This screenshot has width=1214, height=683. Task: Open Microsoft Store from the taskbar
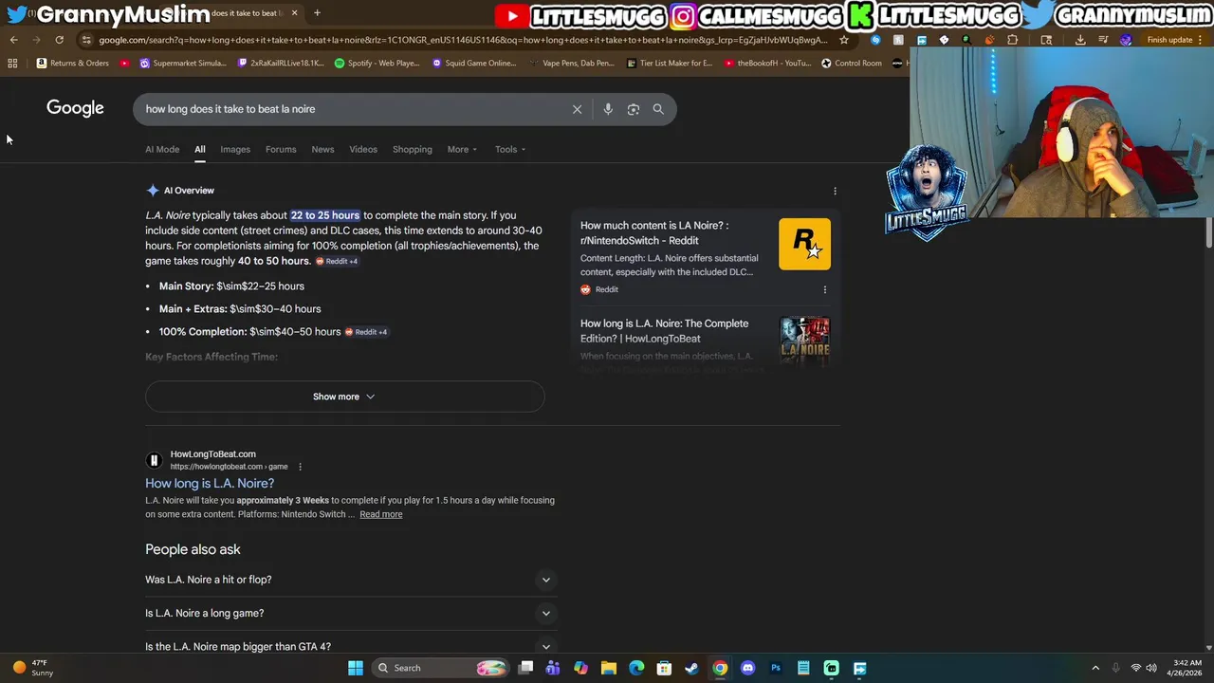(x=664, y=668)
